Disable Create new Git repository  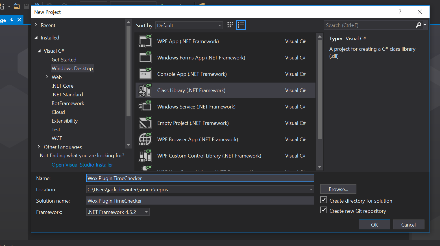tap(323, 210)
